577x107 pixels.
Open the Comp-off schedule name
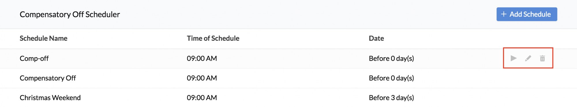[34, 58]
